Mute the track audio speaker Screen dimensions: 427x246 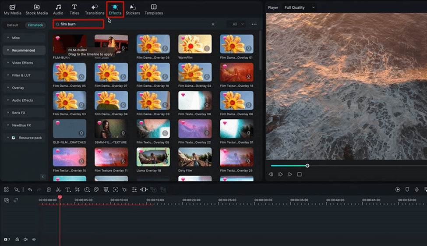(x=25, y=239)
